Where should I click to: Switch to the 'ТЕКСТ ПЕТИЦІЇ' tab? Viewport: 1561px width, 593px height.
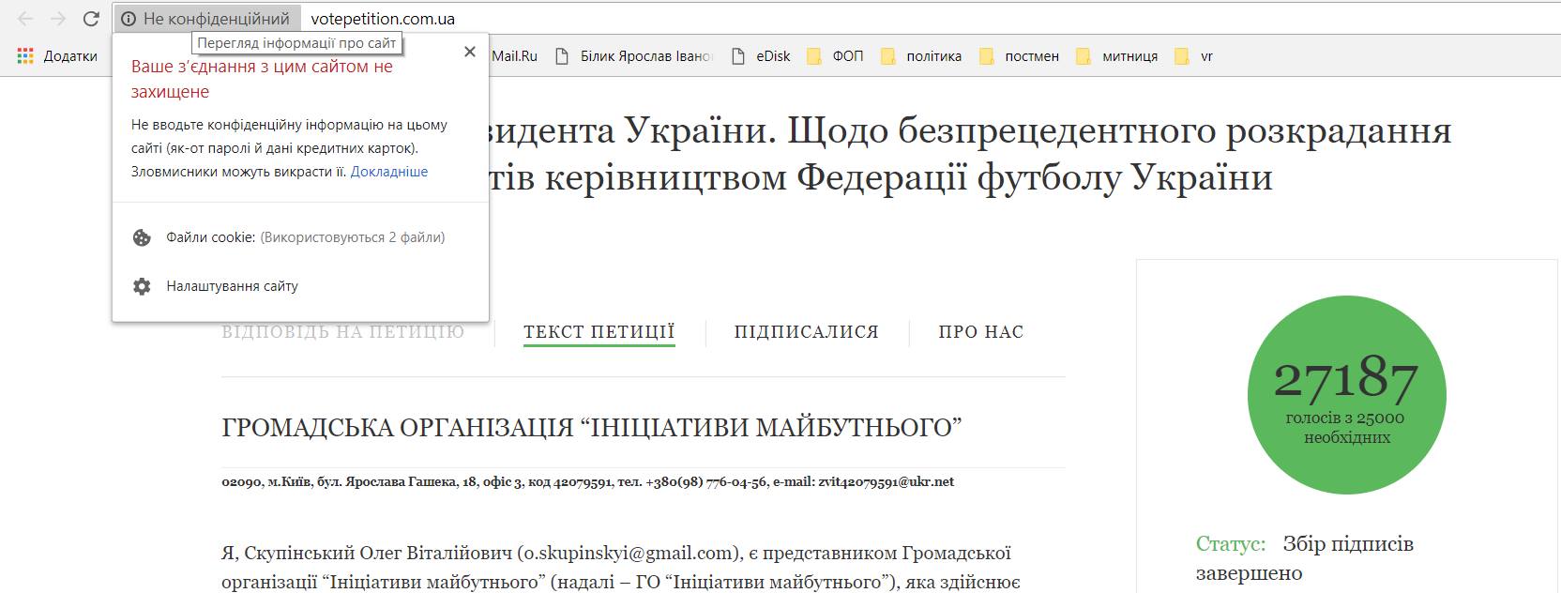[599, 332]
